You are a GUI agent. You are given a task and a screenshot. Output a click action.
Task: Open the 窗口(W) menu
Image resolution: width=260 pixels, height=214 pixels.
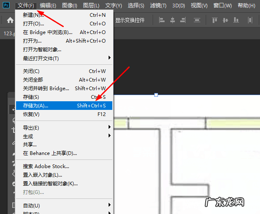click(223, 6)
